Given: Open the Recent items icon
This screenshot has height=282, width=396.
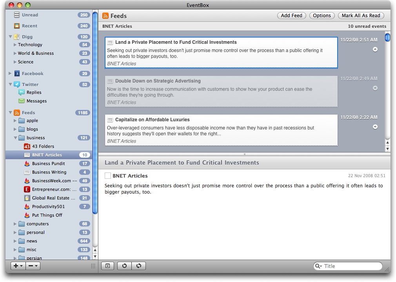Looking at the screenshot, I should point(17,26).
